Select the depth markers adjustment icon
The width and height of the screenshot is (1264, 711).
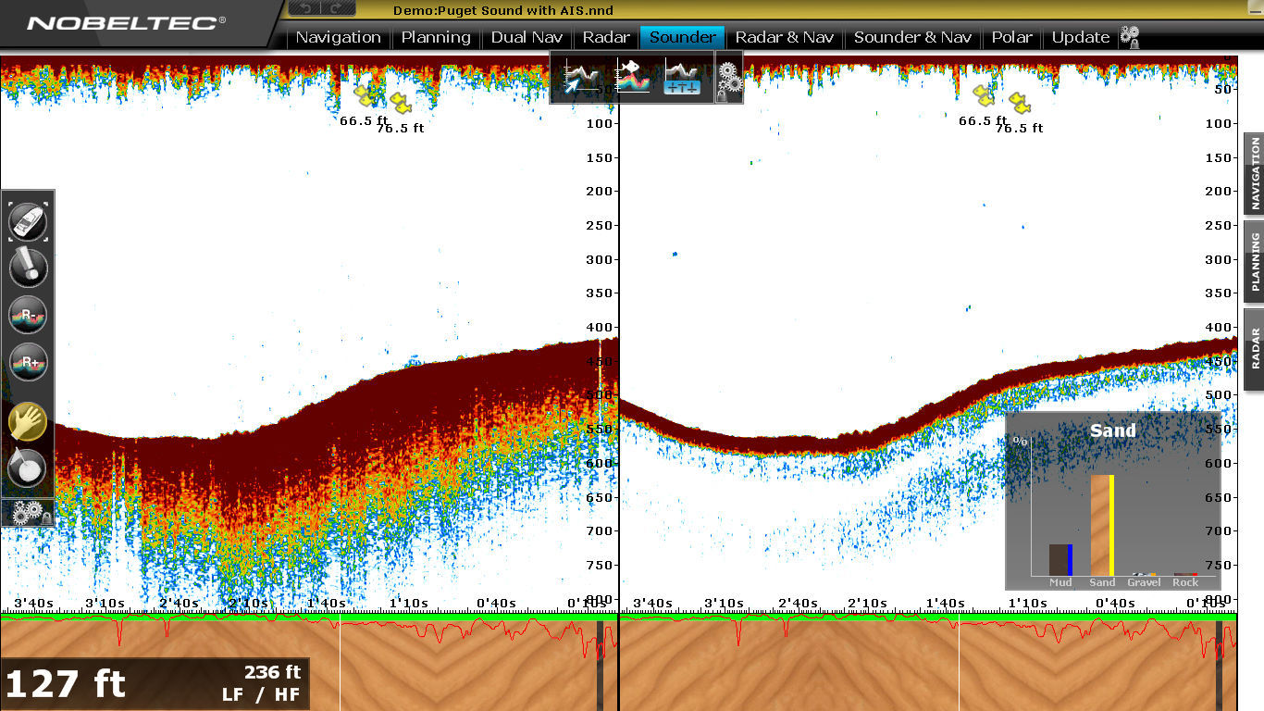click(x=682, y=85)
